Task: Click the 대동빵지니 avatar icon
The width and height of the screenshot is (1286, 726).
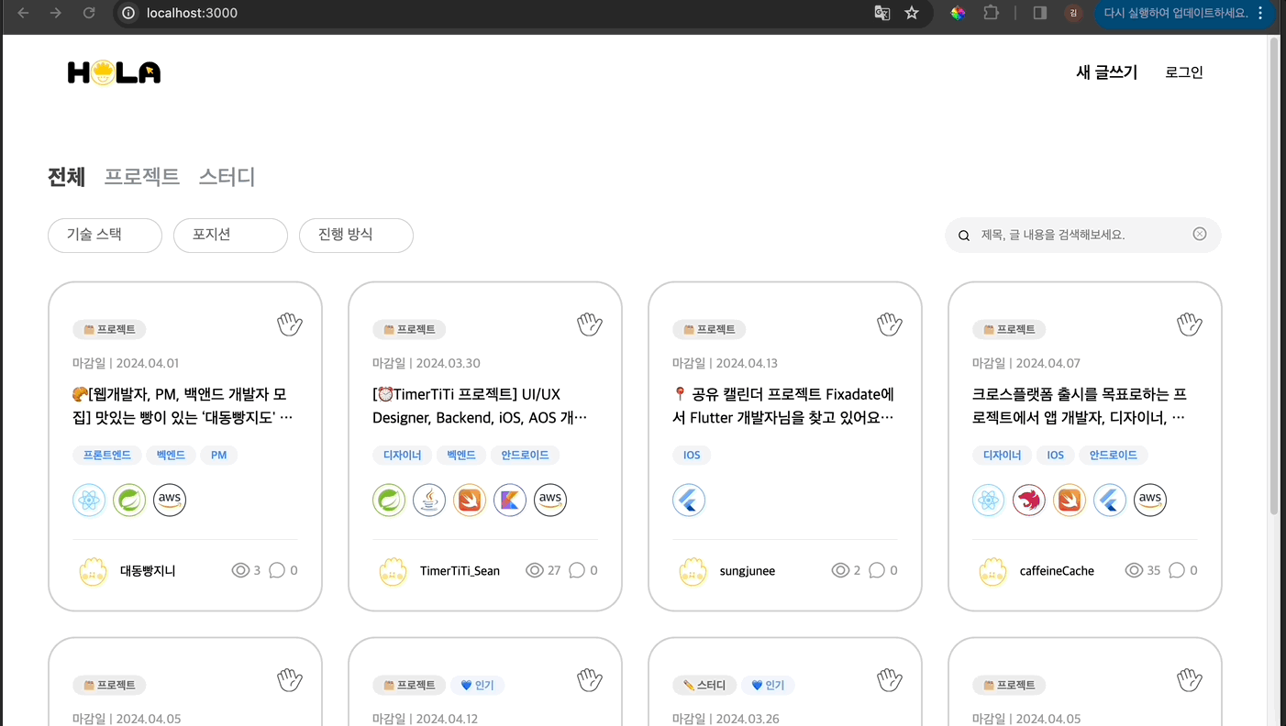Action: (x=94, y=571)
